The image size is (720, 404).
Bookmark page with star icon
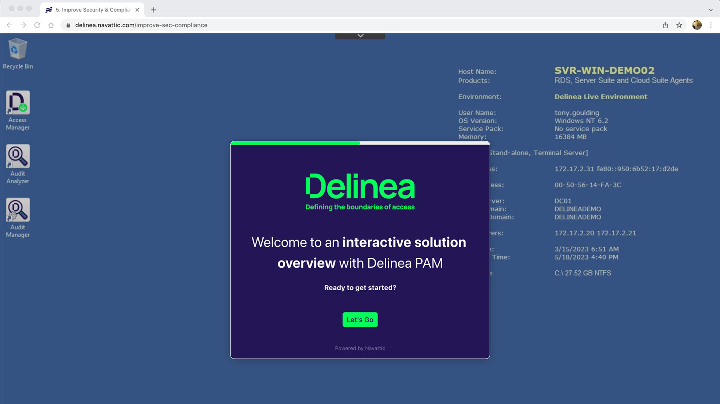(679, 25)
